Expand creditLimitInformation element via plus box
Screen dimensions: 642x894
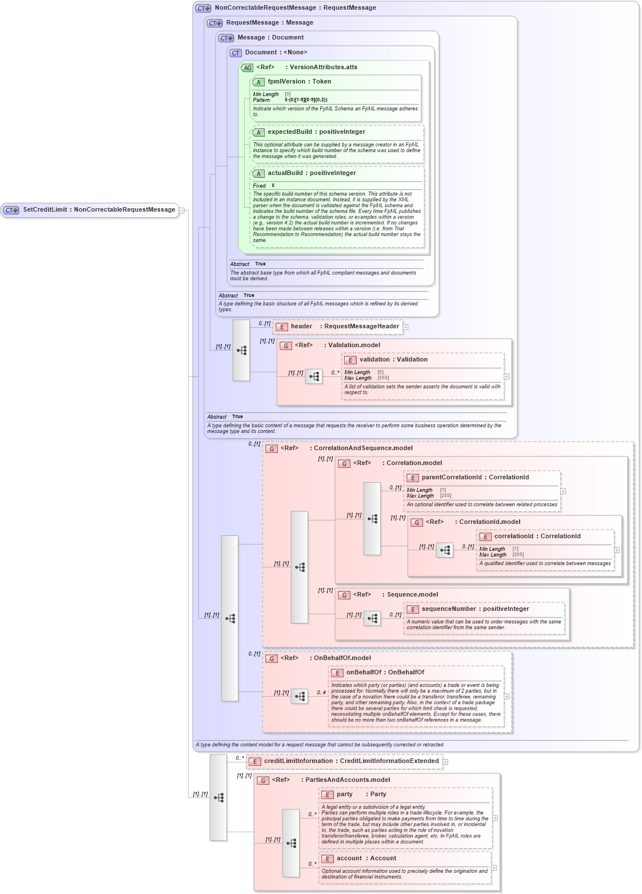tap(445, 761)
